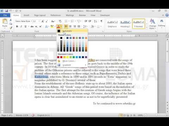Click the Grow Font icon
Screen dimensions: 169x126
(43, 21)
